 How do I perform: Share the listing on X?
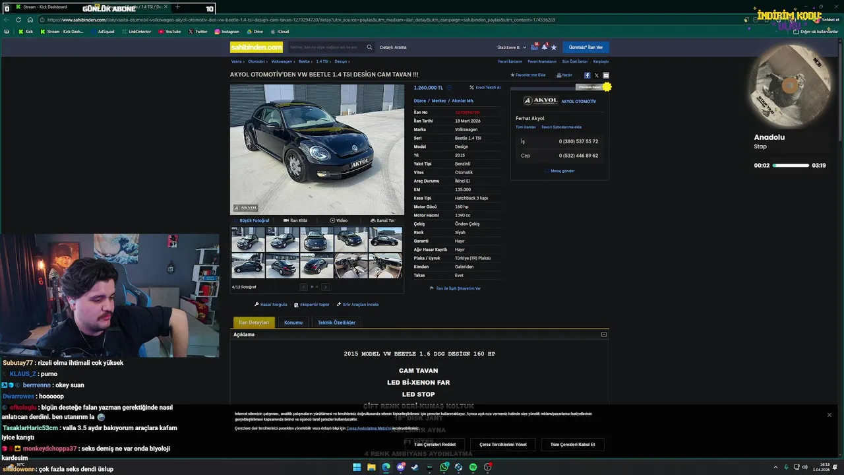tap(597, 75)
